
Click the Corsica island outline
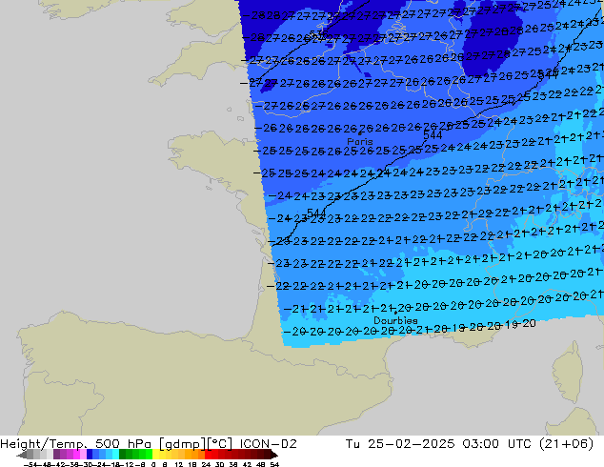[568, 372]
